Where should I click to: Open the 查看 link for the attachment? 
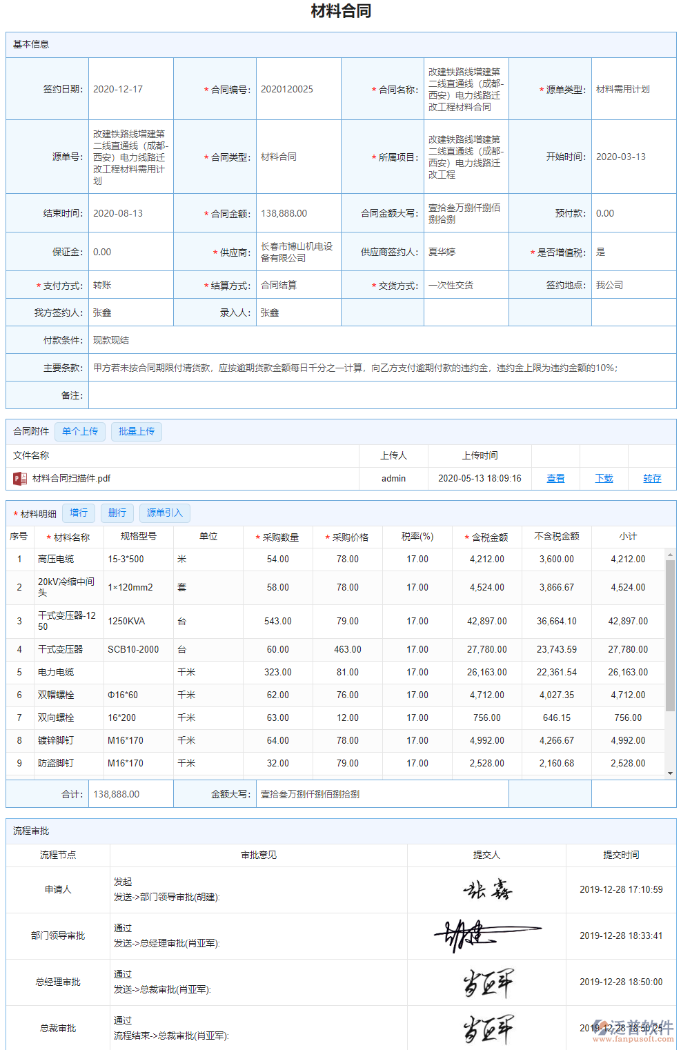555,478
